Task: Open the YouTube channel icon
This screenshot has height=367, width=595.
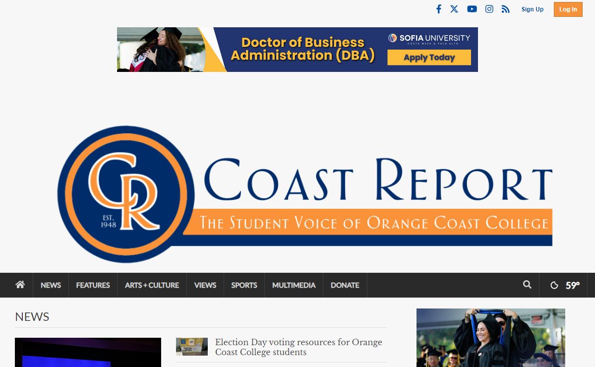Action: 472,9
